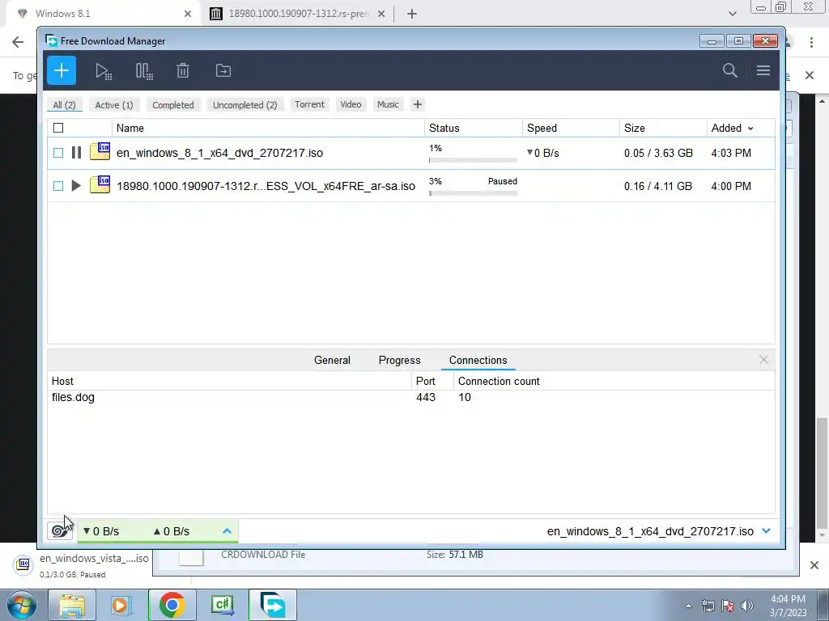This screenshot has height=621, width=829.
Task: Click the trash delete icon in toolbar
Action: click(183, 71)
